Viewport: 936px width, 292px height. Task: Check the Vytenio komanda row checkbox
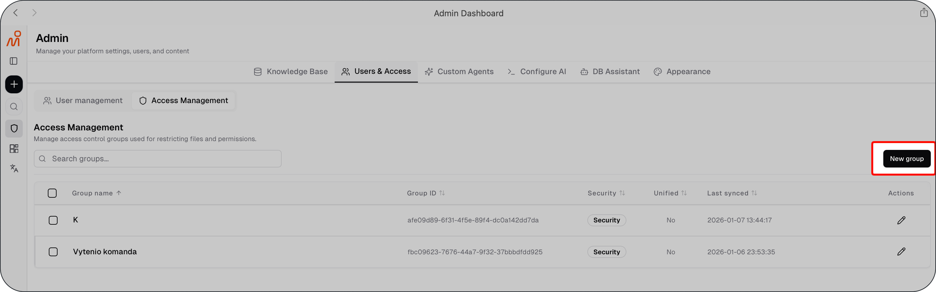53,252
